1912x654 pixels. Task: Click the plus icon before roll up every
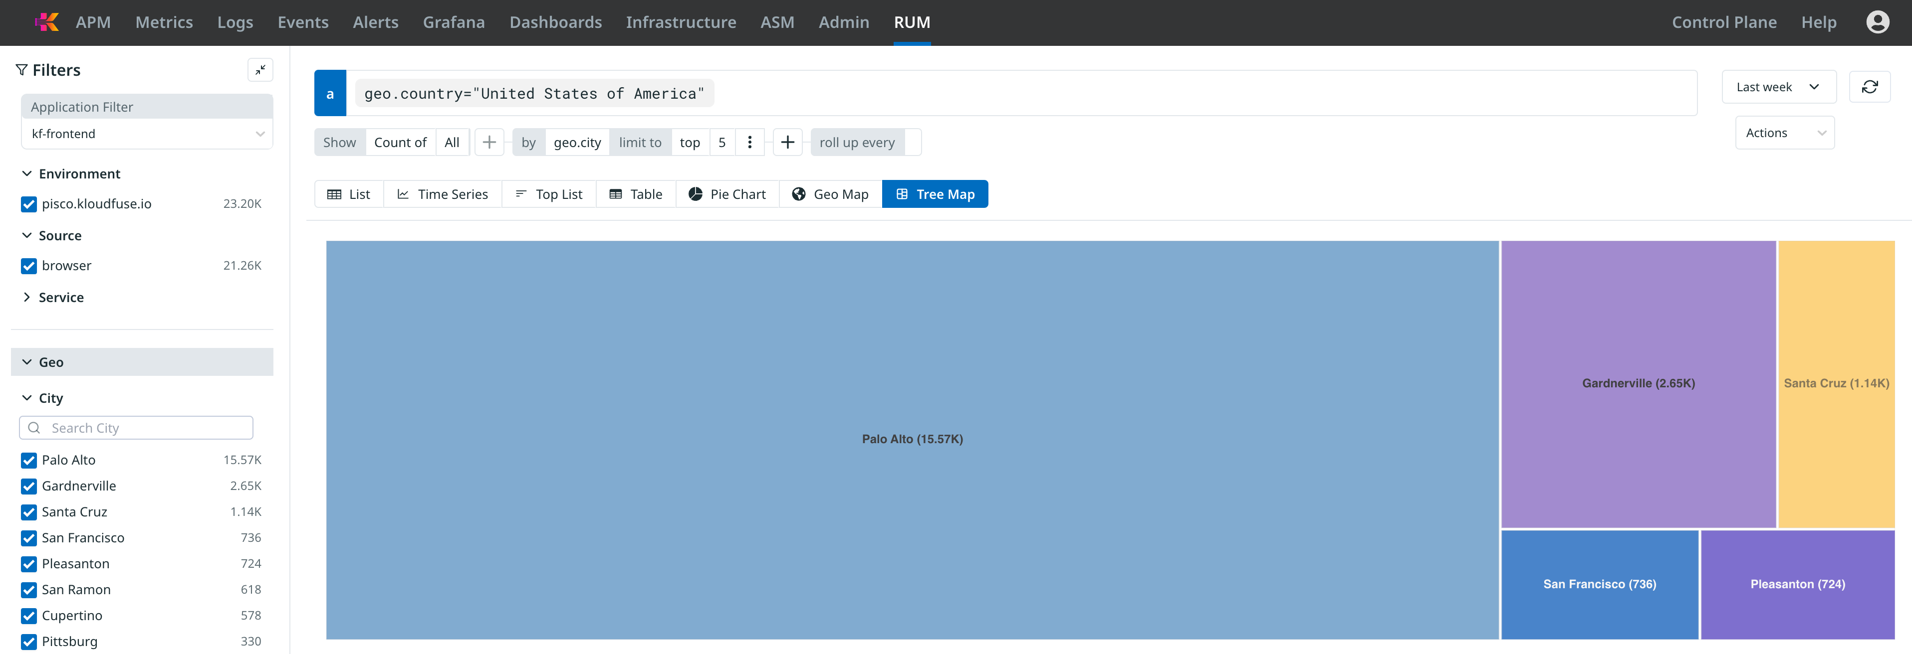(787, 143)
